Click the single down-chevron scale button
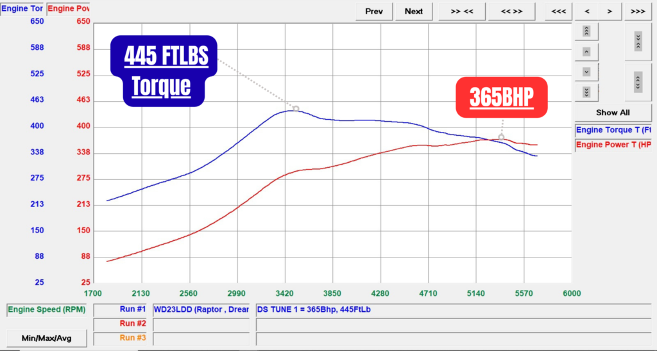The image size is (657, 351). click(x=586, y=72)
